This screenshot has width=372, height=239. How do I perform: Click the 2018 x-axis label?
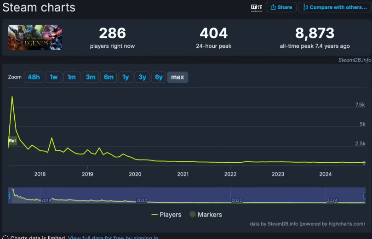pyautogui.click(x=40, y=174)
